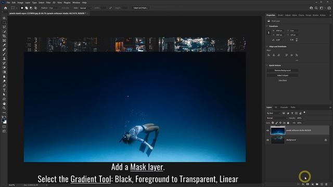Open the Style dropdown set to Normal
This screenshot has height=187, width=333.
85,8
